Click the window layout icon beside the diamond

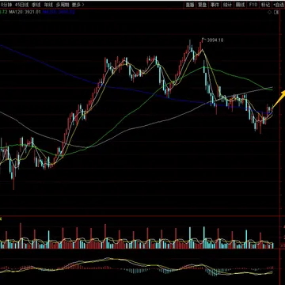point(276,12)
